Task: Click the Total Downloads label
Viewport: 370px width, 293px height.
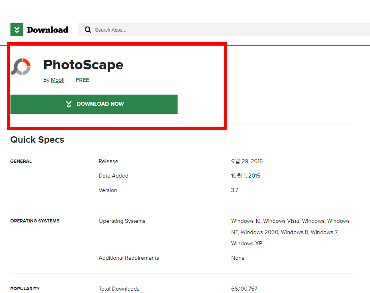Action: click(x=119, y=289)
